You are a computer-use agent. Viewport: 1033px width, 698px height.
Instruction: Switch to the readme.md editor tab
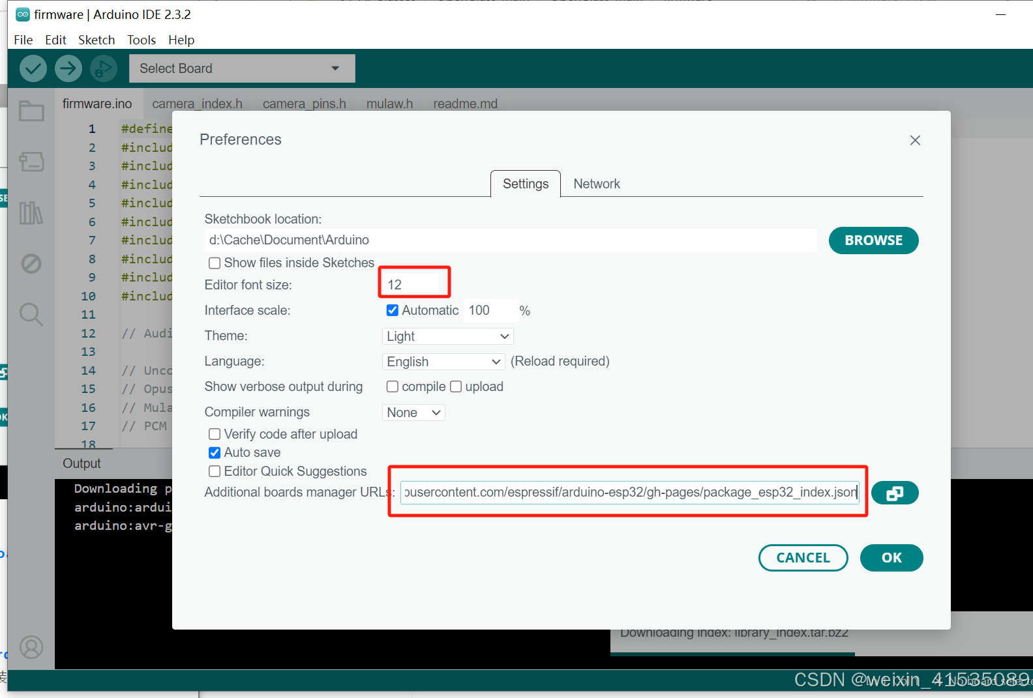point(466,104)
